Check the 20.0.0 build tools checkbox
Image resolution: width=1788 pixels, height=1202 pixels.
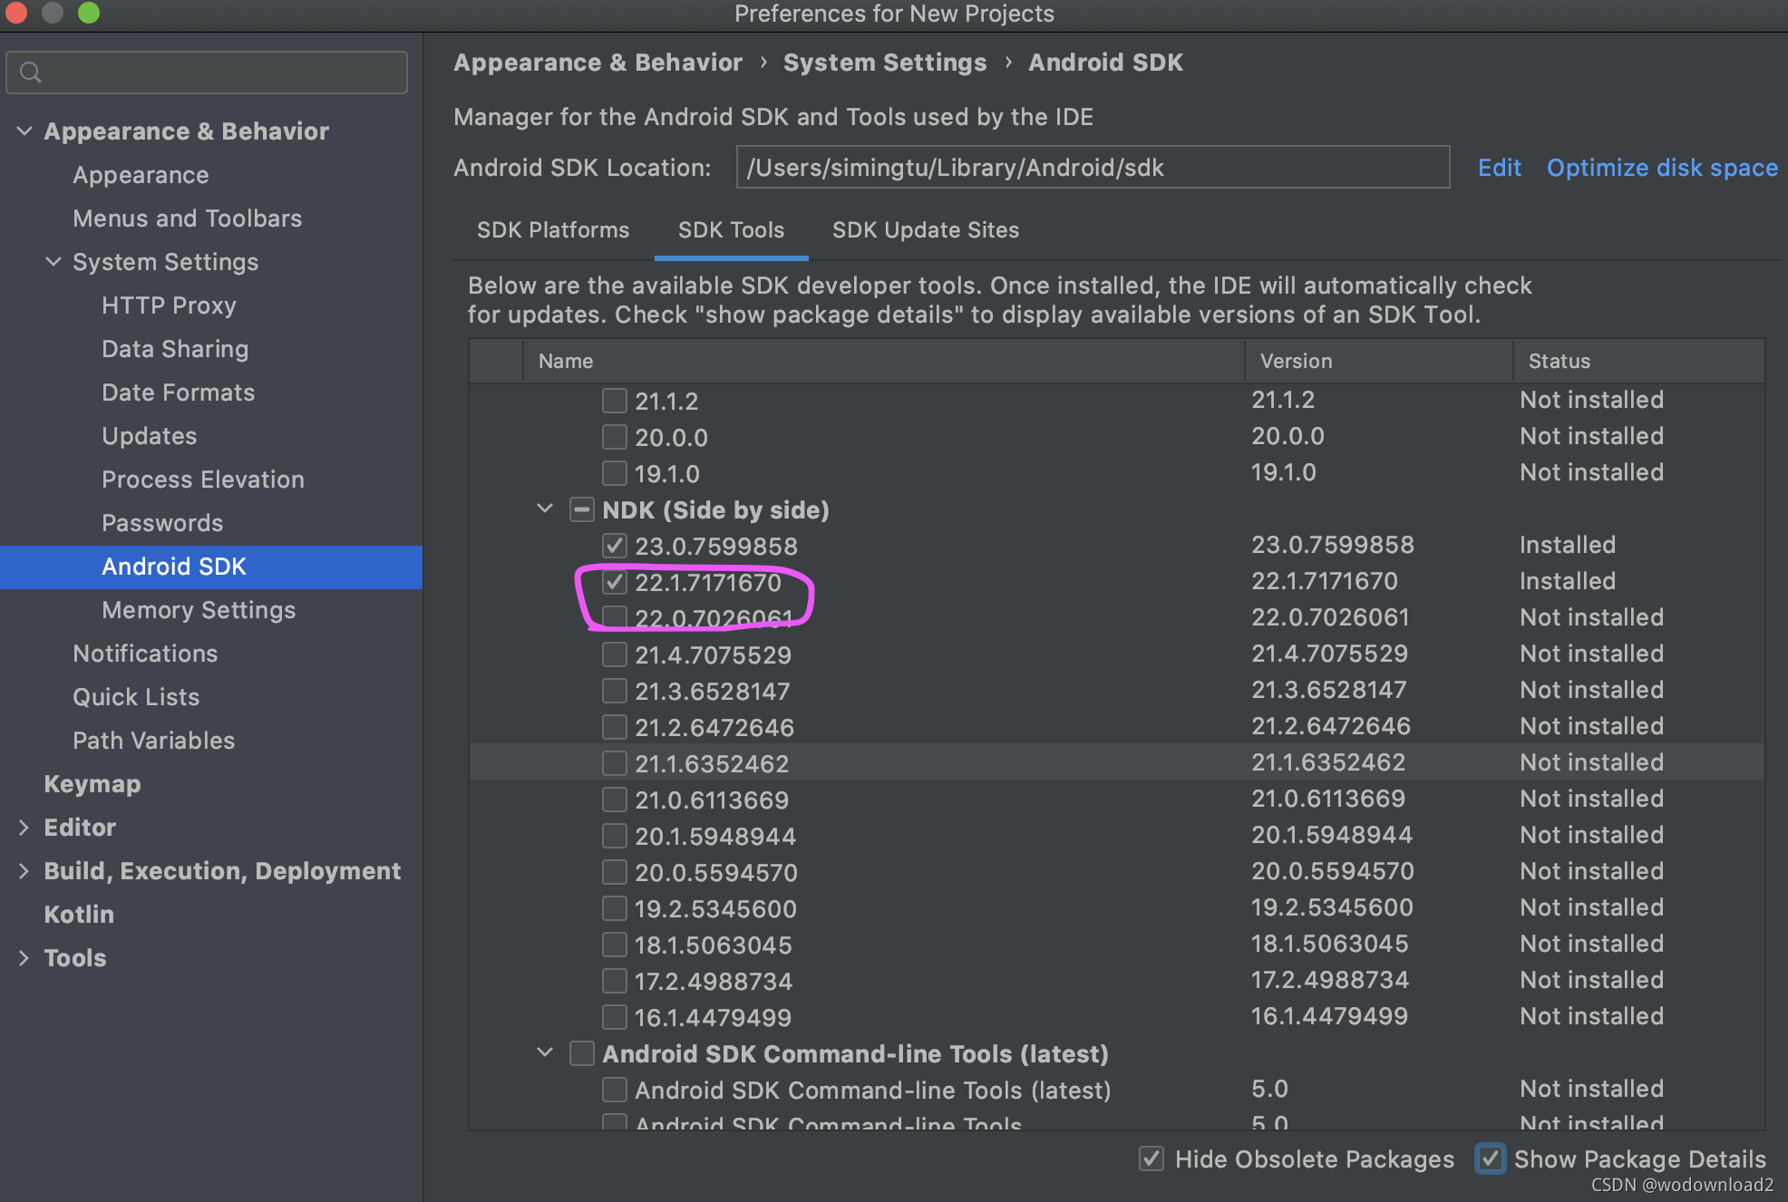614,437
